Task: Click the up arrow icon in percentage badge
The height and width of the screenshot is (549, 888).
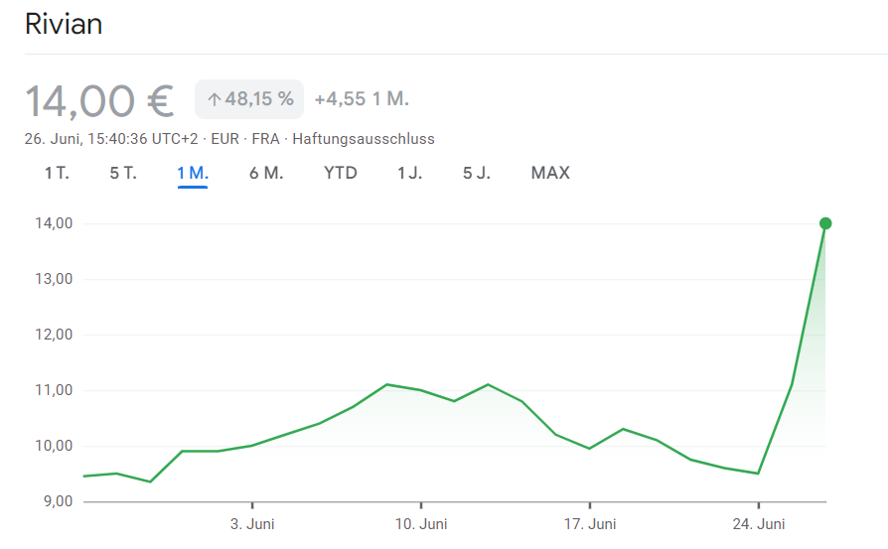Action: (214, 99)
